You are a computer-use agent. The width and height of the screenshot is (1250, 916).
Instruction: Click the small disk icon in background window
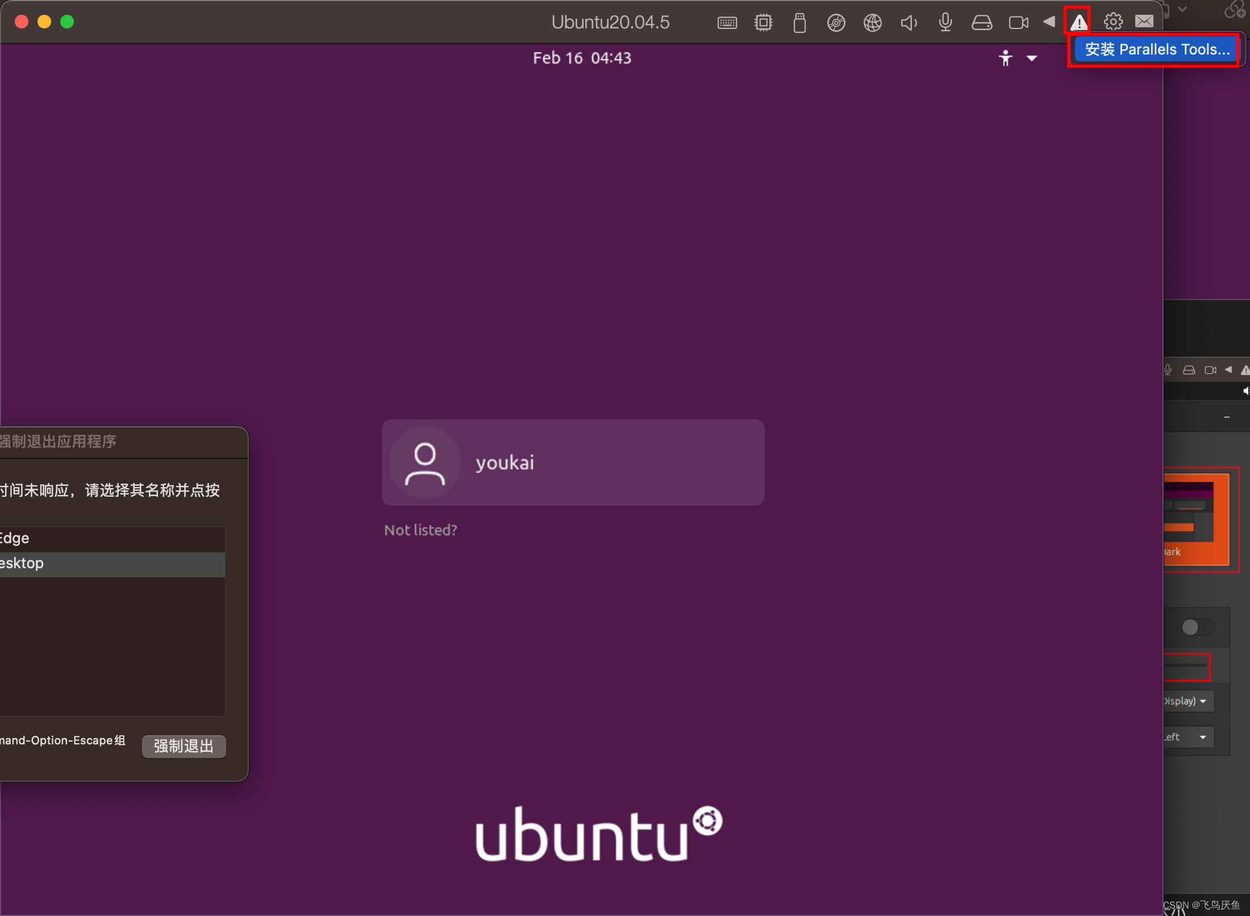[1189, 370]
